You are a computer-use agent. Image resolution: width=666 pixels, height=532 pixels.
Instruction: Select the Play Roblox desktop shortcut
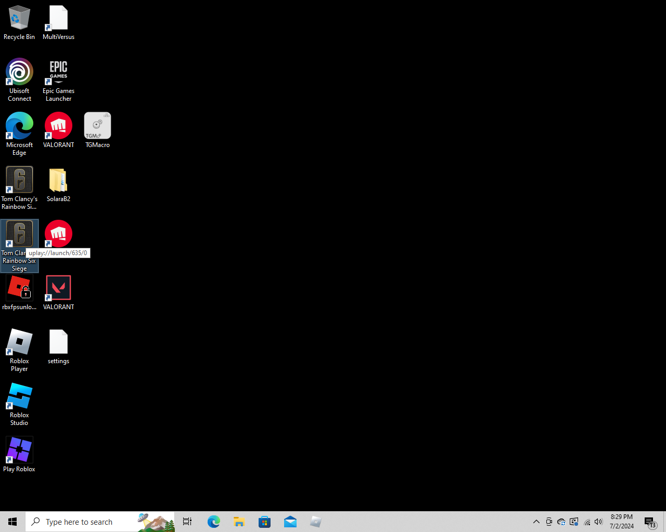[x=19, y=455]
